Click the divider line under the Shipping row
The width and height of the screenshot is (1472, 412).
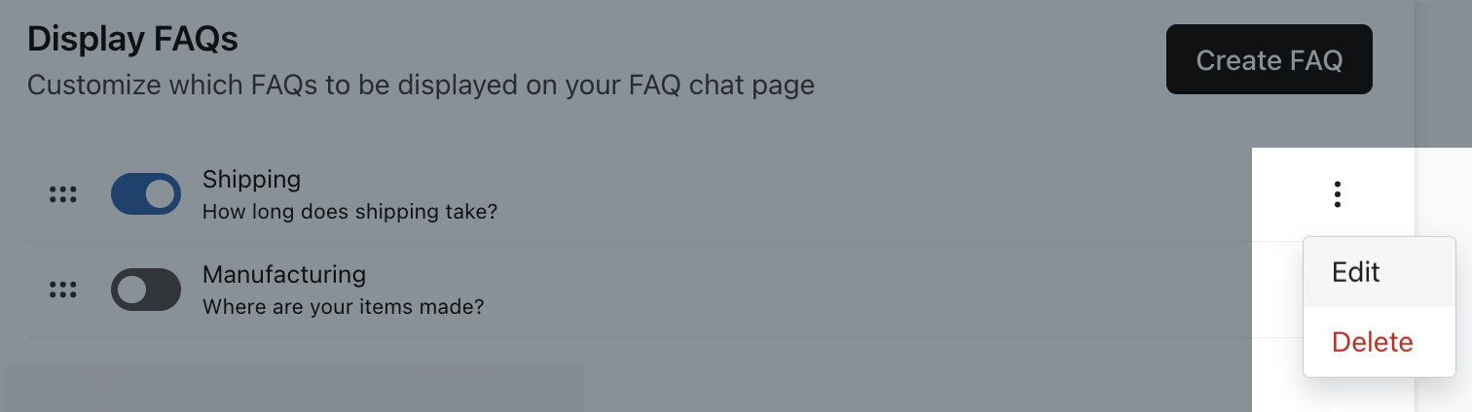pyautogui.click(x=639, y=241)
